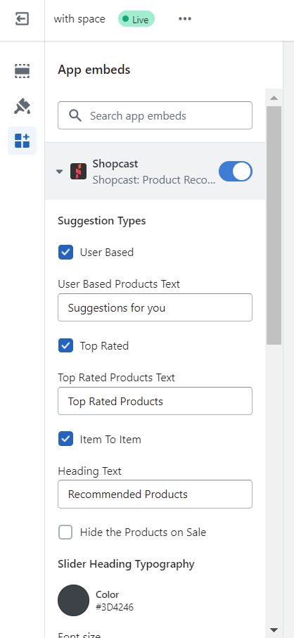The width and height of the screenshot is (294, 638).
Task: Click the User Based Products Text field
Action: (155, 307)
